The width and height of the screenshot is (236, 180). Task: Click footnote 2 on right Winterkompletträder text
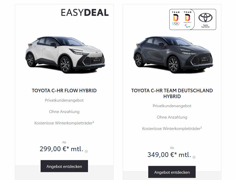coord(201,127)
